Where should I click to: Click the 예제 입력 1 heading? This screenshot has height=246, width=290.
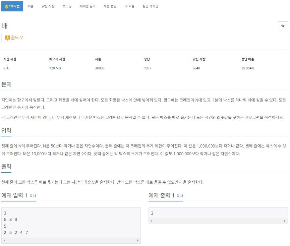tap(14, 195)
